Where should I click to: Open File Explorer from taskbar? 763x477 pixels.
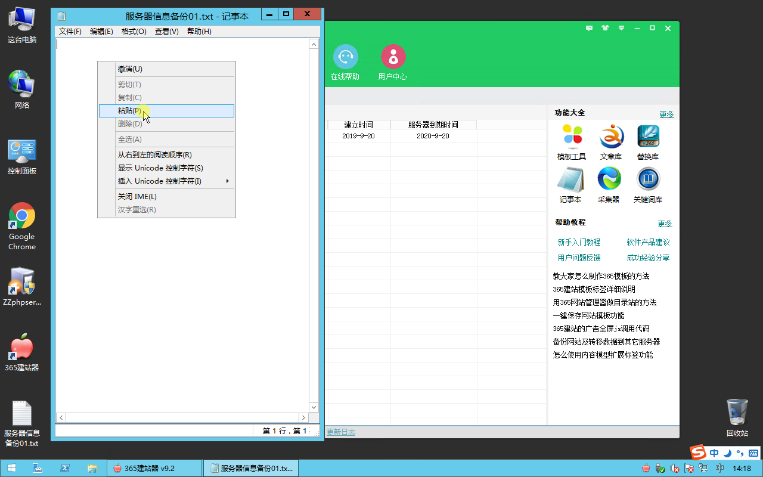[92, 469]
